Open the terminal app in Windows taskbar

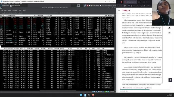pyautogui.click(x=89, y=95)
